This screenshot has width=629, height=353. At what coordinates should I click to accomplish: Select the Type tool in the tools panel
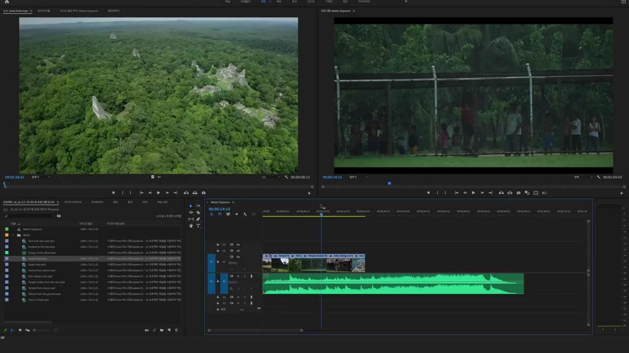[x=198, y=226]
